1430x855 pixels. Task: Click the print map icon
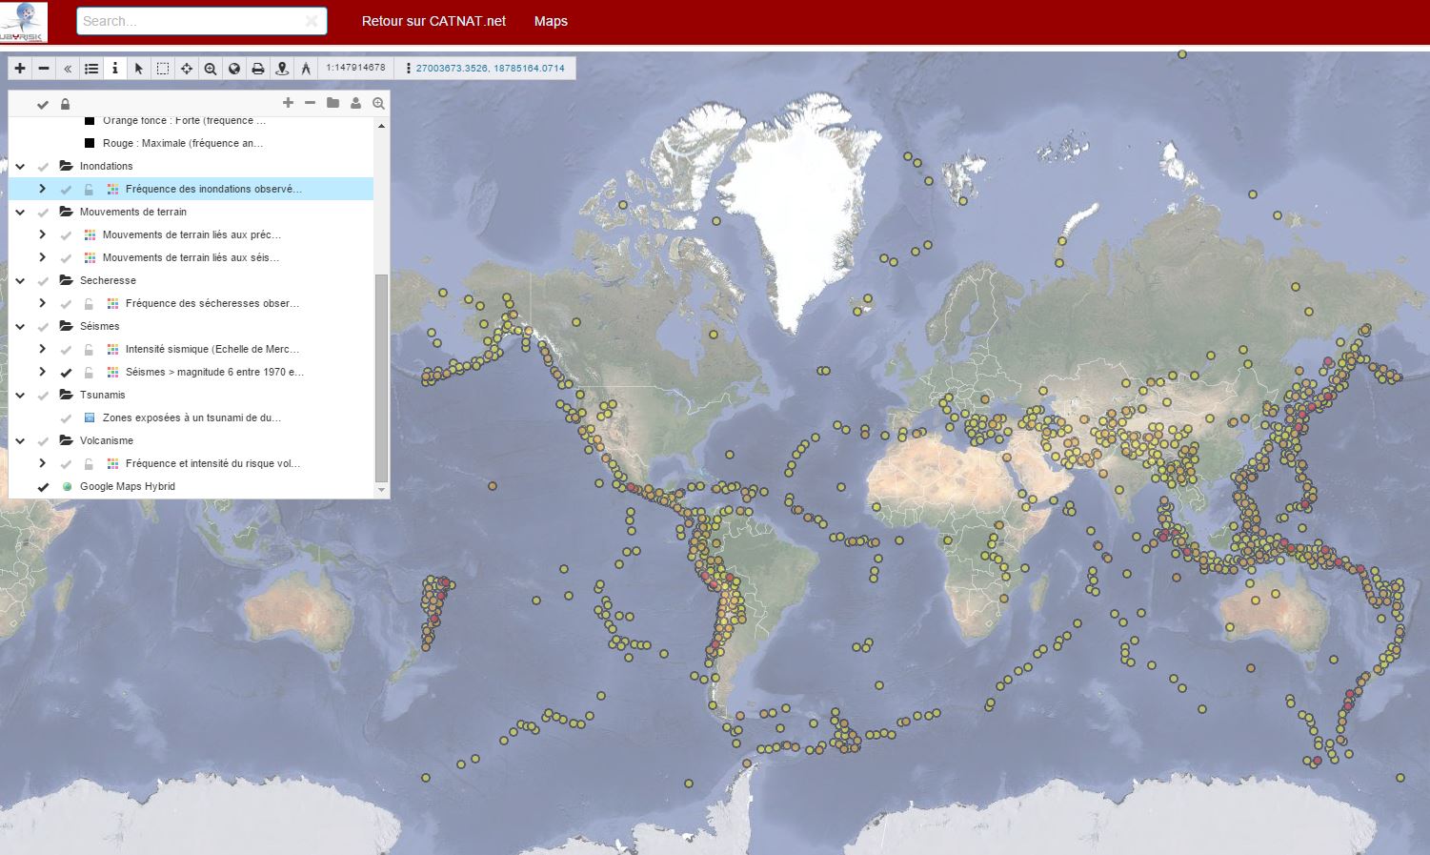(258, 69)
